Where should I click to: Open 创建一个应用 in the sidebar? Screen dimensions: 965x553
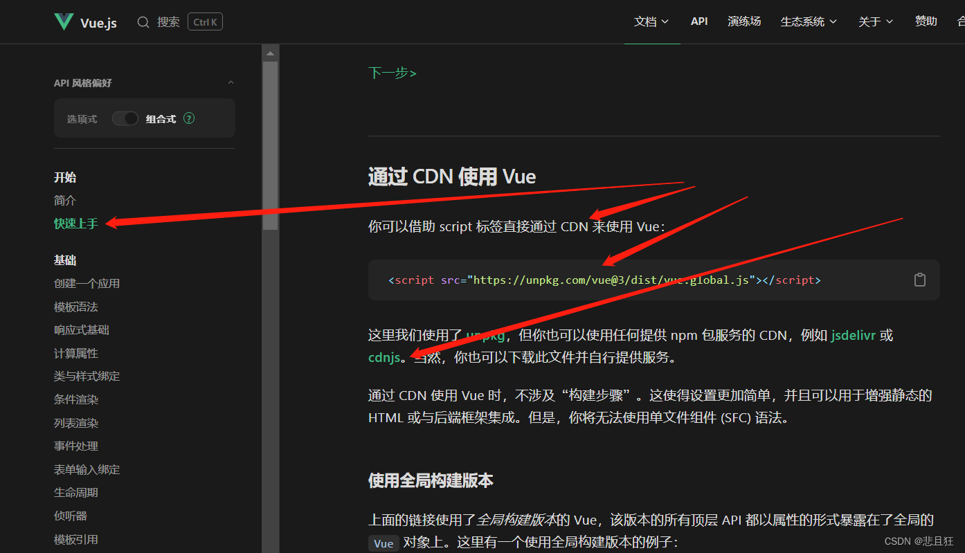87,284
